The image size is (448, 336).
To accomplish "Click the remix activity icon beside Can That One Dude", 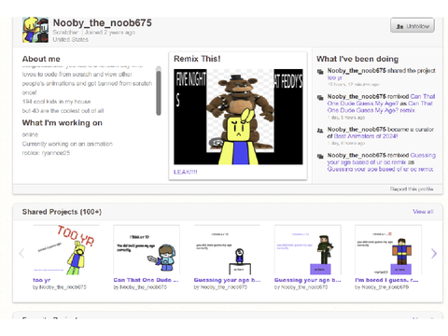I will click(x=320, y=98).
